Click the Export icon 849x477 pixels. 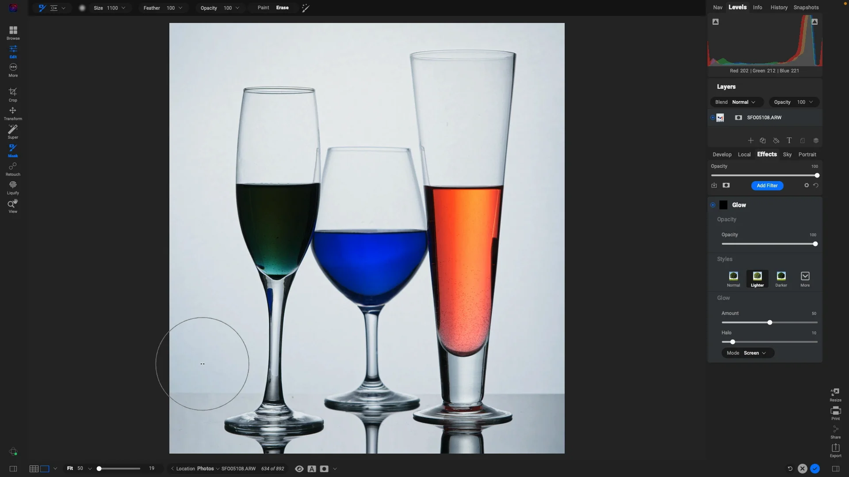pyautogui.click(x=835, y=450)
